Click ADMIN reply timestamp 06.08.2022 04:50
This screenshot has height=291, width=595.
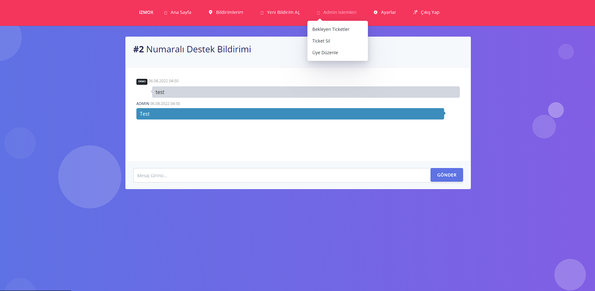tap(165, 104)
